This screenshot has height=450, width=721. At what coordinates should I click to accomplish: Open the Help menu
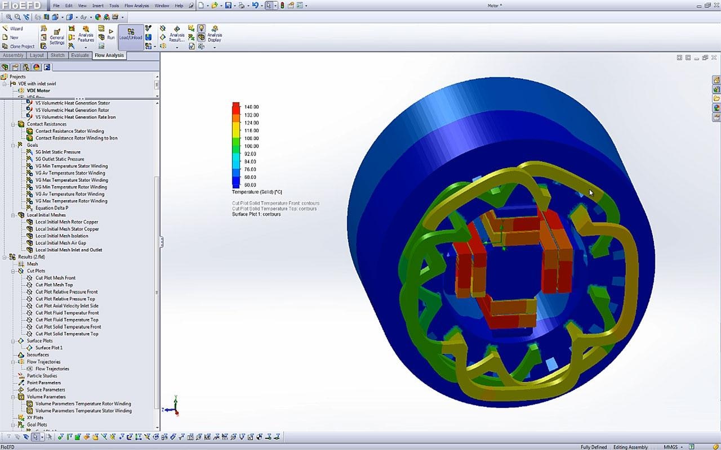(x=179, y=6)
